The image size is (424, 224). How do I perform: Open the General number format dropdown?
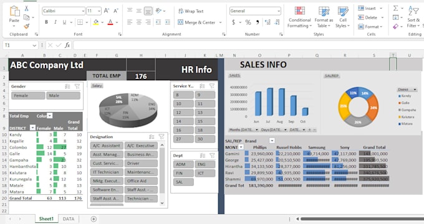pyautogui.click(x=279, y=11)
